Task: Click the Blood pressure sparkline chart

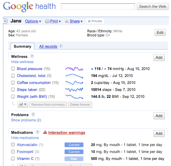Action: pyautogui.click(x=74, y=69)
